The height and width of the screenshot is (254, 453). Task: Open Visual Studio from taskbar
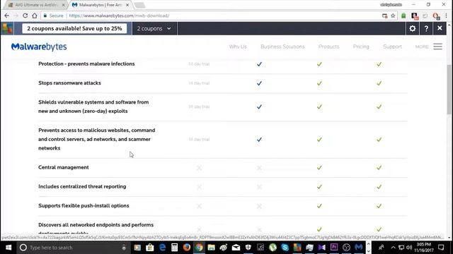tap(322, 248)
